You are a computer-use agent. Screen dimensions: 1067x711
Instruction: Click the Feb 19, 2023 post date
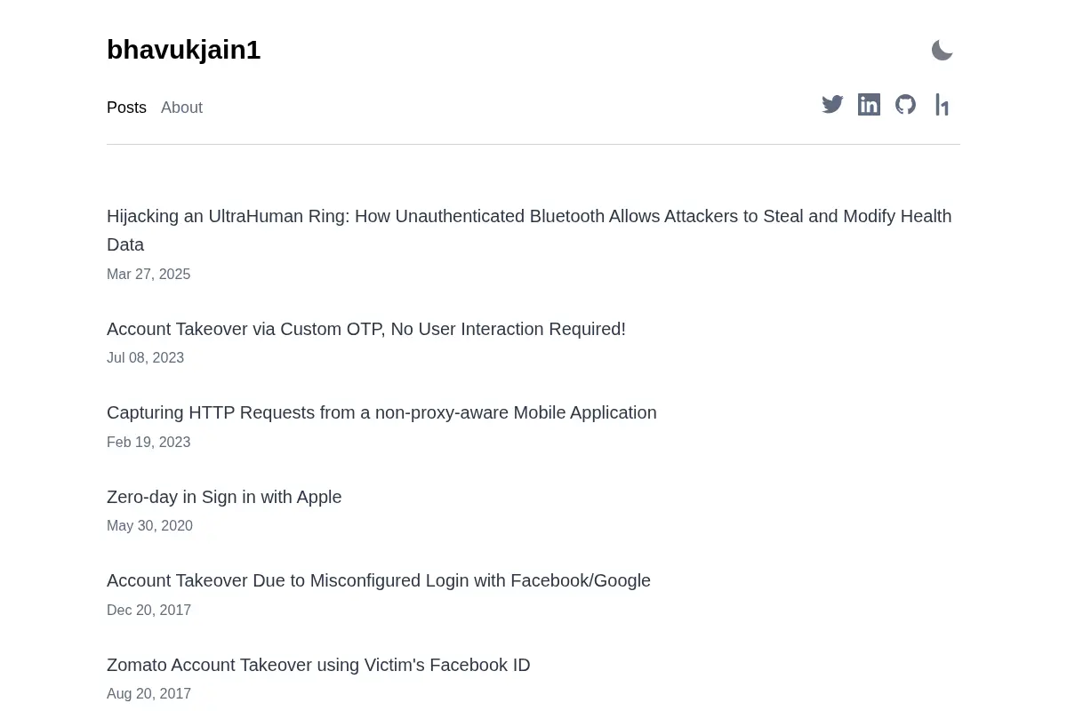point(148,443)
